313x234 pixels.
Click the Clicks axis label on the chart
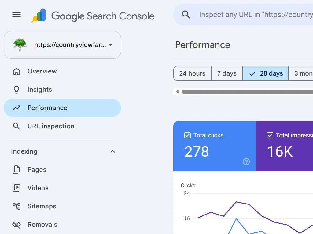coord(188,186)
